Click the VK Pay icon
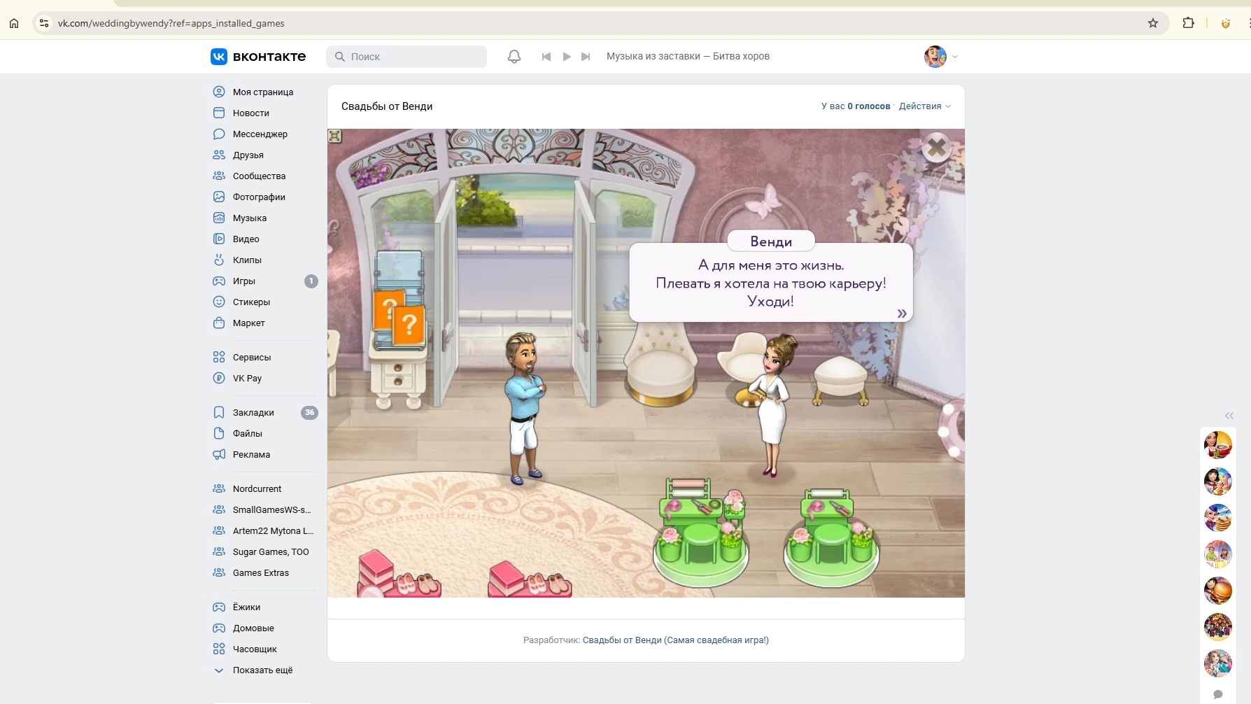1251x704 pixels. coord(219,378)
